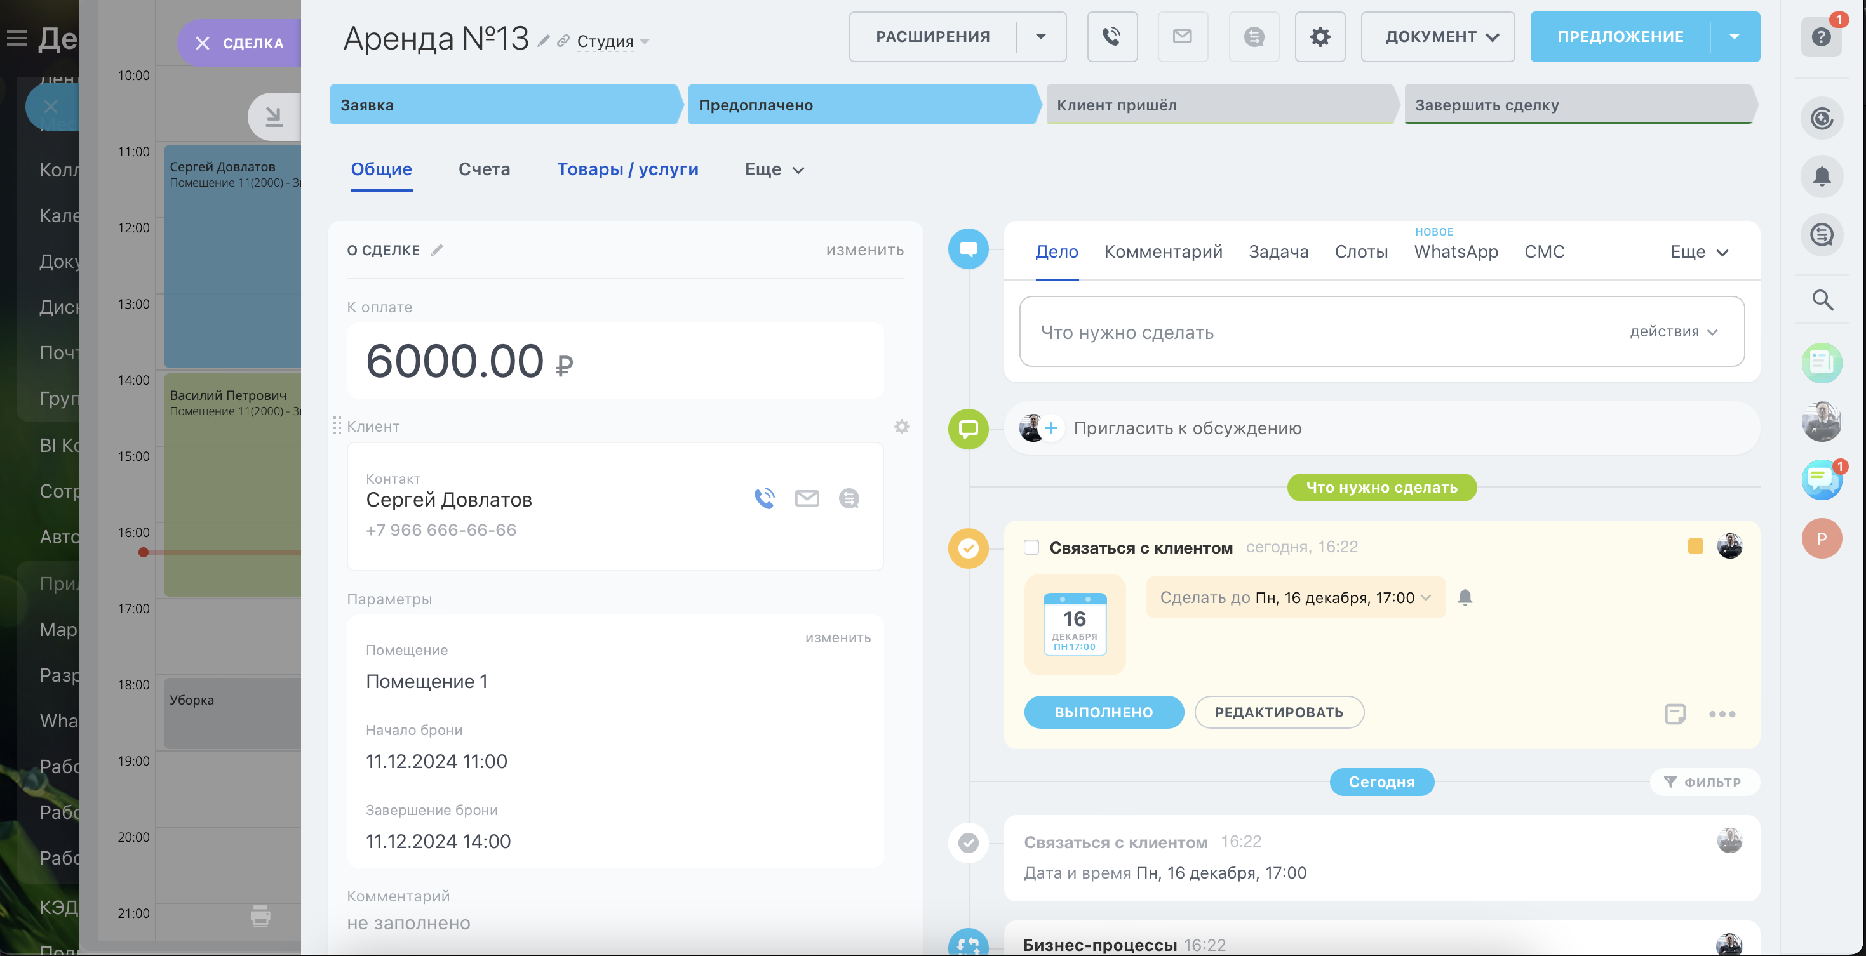The height and width of the screenshot is (956, 1866).
Task: Click the pencil icon beside Аренда №13
Action: pyautogui.click(x=543, y=41)
